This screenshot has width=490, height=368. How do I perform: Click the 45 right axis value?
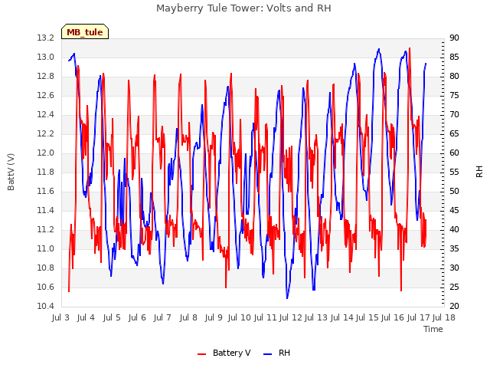(x=454, y=210)
